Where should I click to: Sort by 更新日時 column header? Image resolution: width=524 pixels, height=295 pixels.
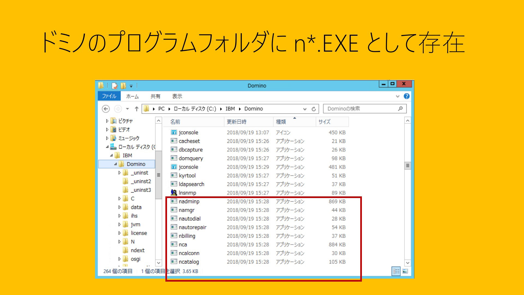[x=249, y=122]
